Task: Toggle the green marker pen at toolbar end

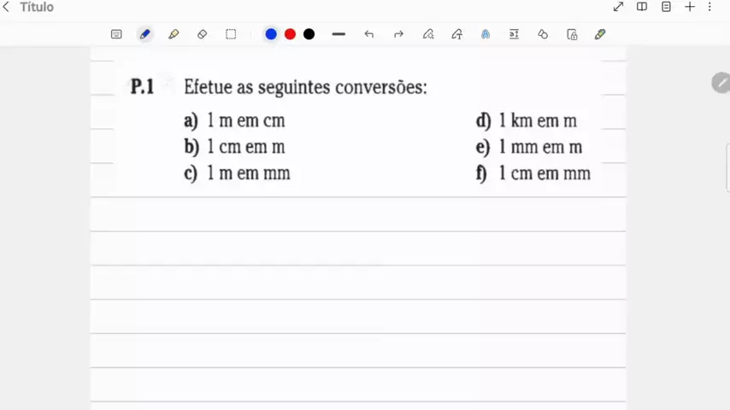Action: click(x=600, y=34)
